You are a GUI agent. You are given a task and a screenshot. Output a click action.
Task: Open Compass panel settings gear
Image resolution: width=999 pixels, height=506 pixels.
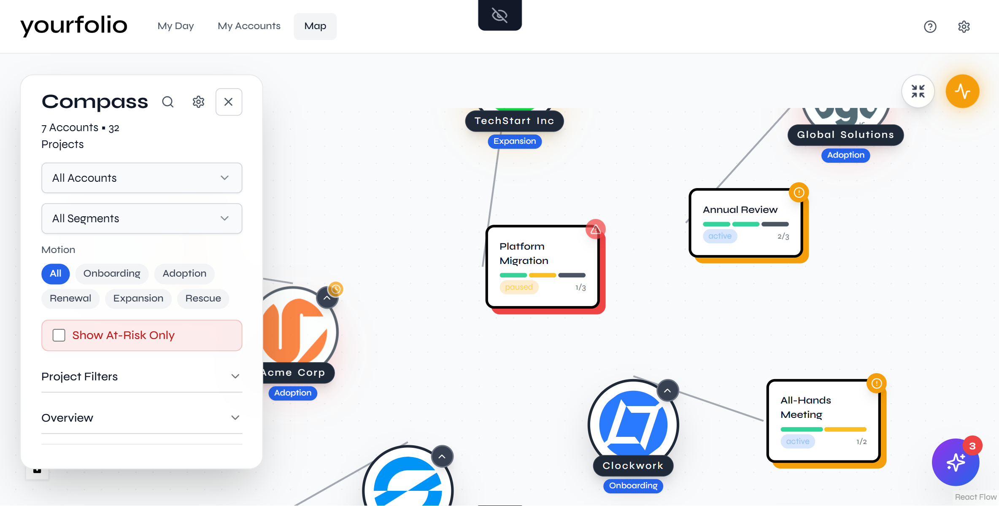click(198, 102)
